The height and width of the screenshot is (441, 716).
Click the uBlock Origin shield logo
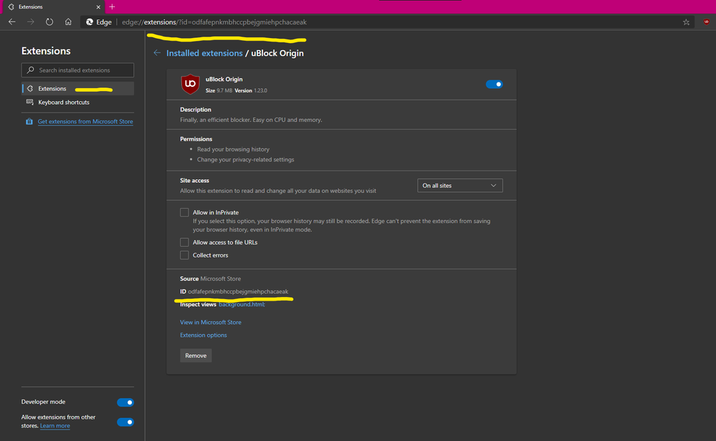click(191, 84)
